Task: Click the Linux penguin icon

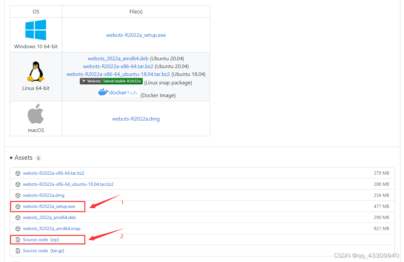Action: (x=36, y=72)
